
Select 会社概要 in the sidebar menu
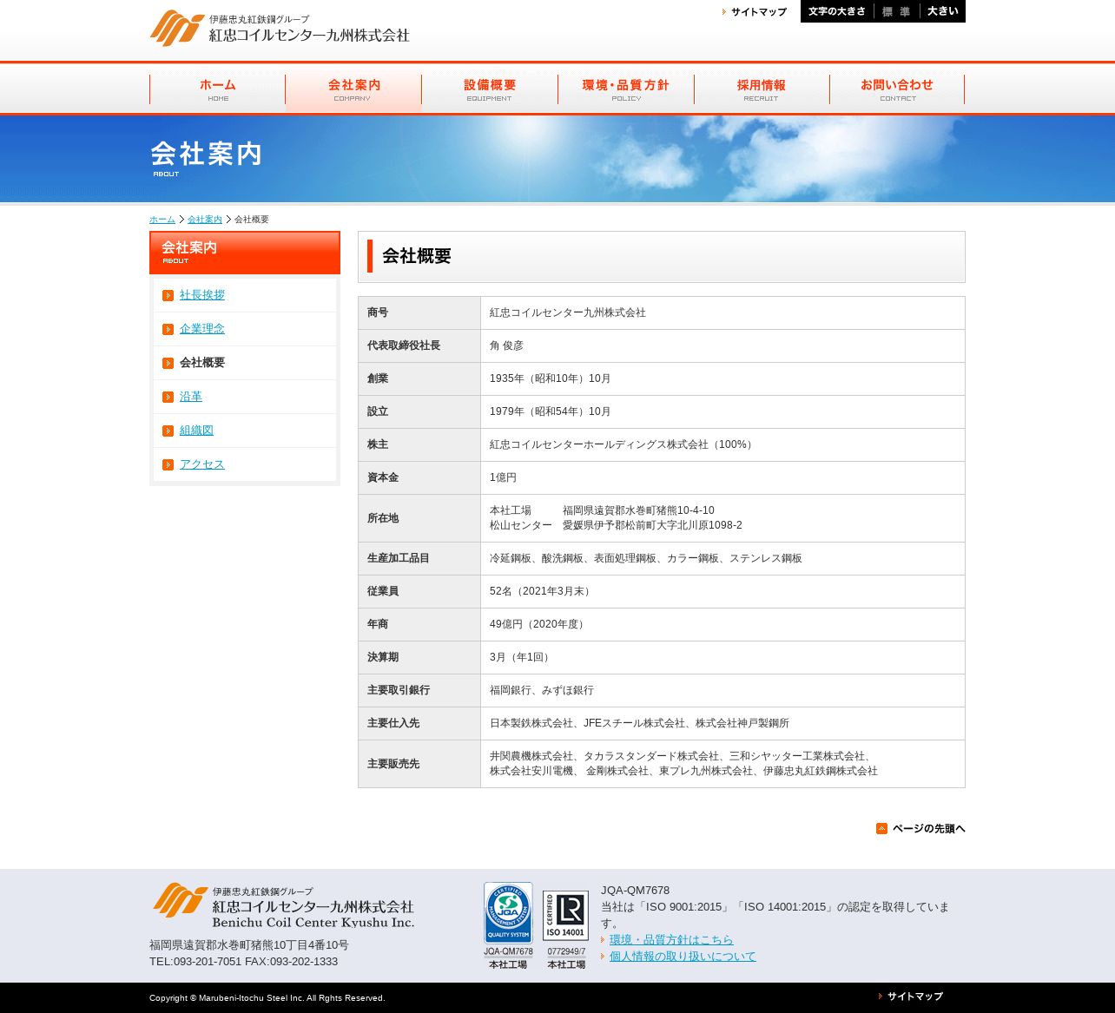[202, 363]
